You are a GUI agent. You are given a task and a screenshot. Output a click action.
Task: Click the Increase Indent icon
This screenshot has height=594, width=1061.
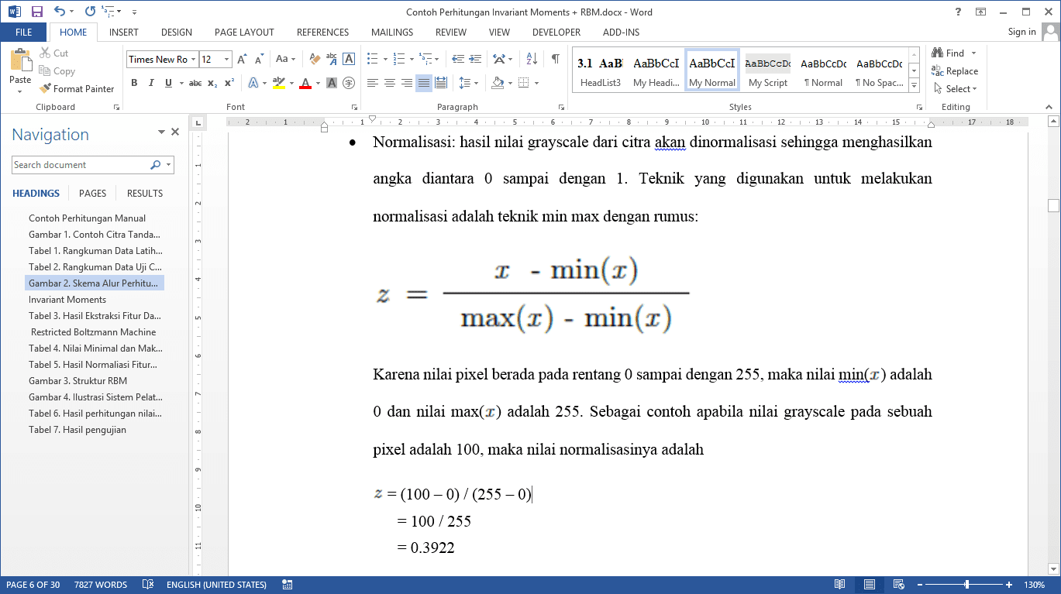[474, 59]
